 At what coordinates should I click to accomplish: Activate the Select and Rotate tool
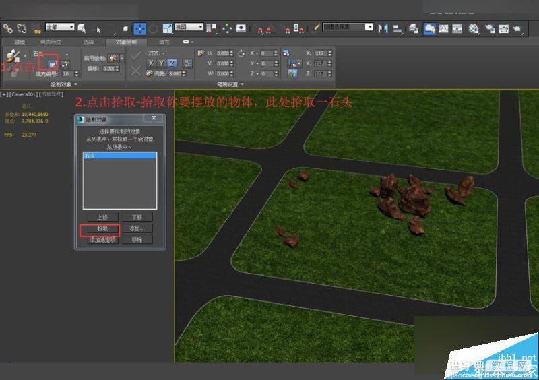point(154,29)
